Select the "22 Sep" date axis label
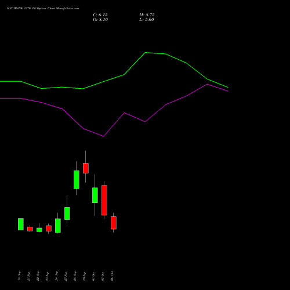Screen dimensions: 290x290 (38, 276)
